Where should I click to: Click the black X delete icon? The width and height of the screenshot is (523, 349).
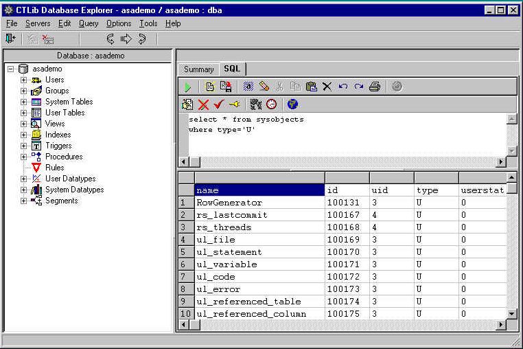coord(327,87)
